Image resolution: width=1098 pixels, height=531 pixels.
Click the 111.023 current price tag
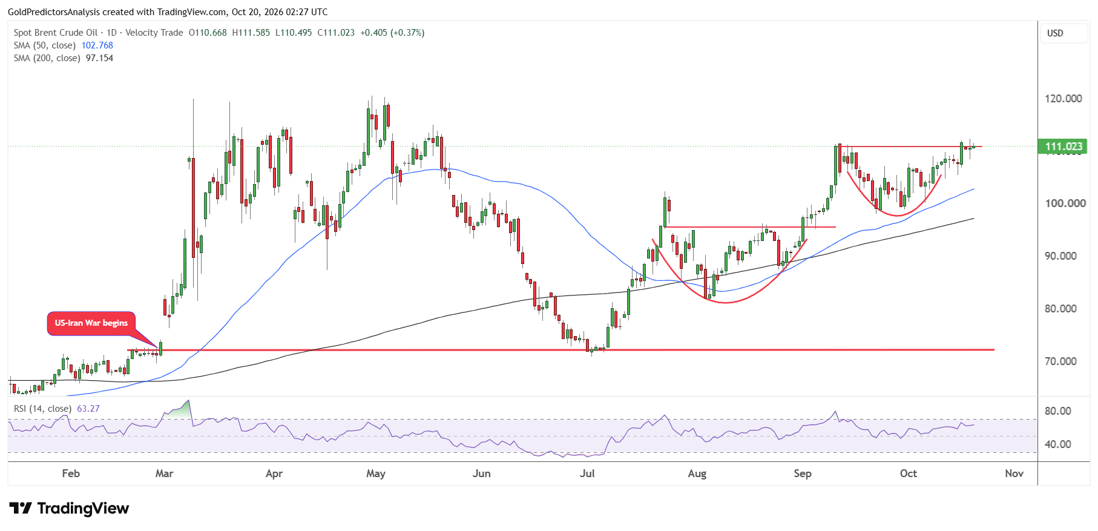point(1063,146)
